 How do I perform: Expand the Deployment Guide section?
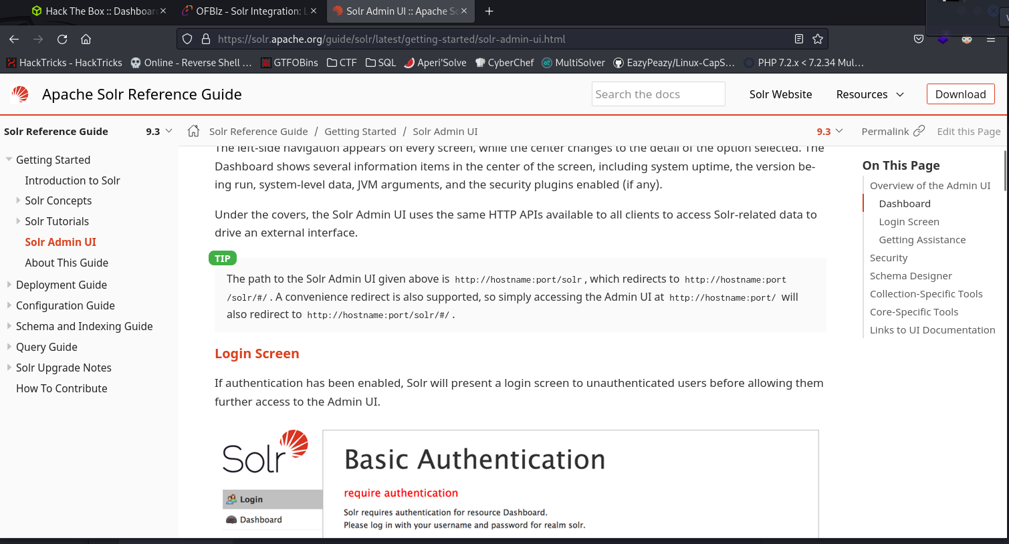coord(9,285)
